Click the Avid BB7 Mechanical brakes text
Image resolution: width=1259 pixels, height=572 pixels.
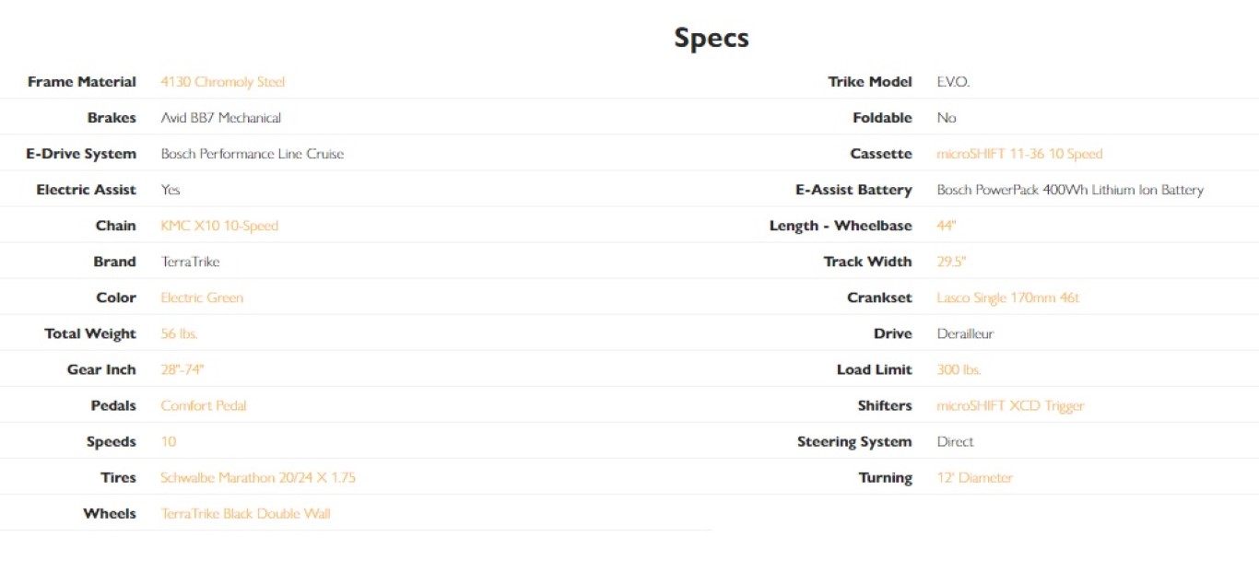[x=220, y=118]
